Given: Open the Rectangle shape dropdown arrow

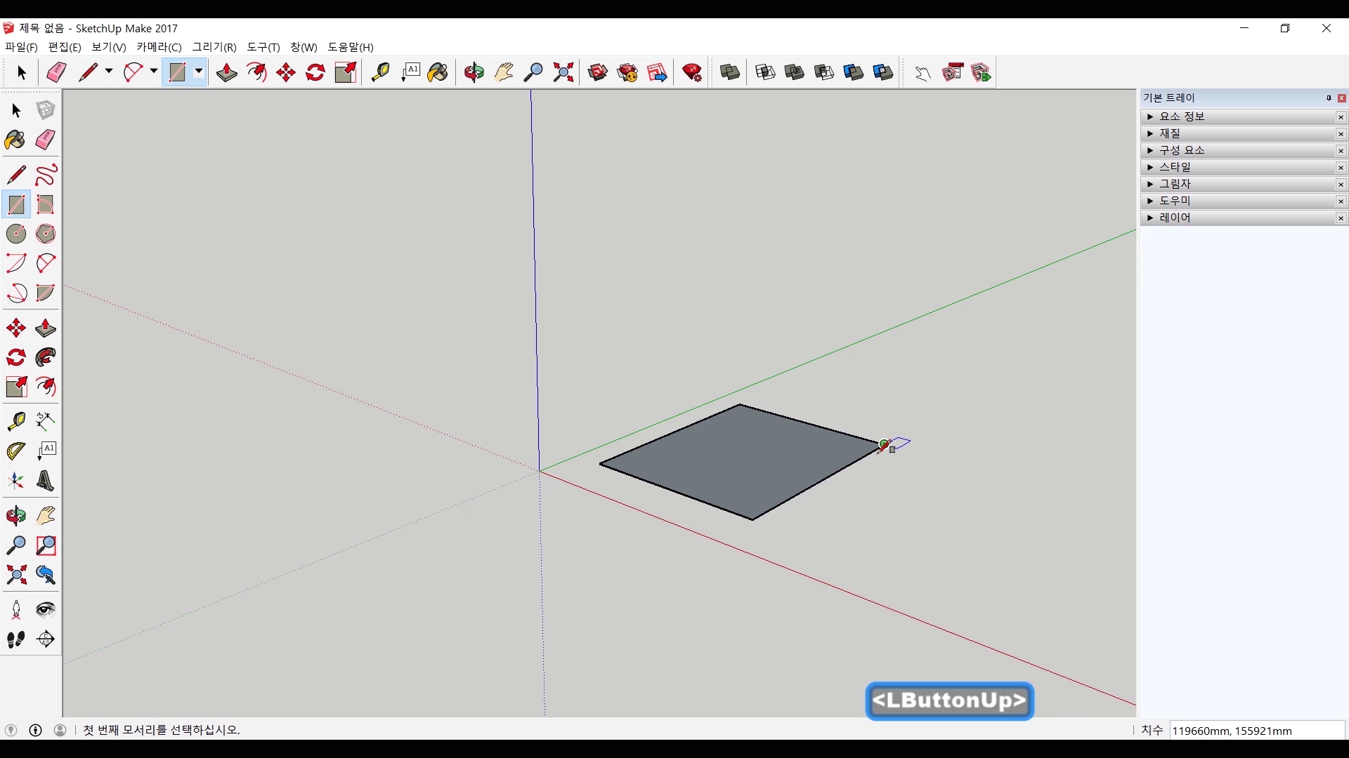Looking at the screenshot, I should 199,72.
